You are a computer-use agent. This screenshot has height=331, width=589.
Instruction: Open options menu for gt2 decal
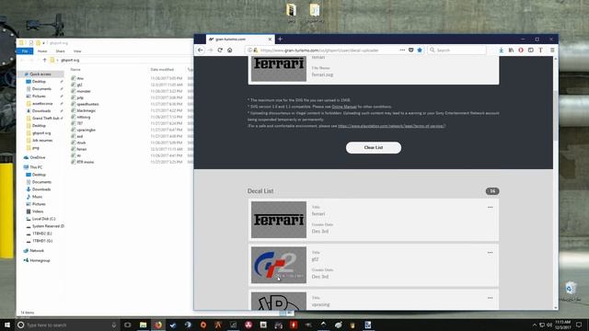point(490,253)
